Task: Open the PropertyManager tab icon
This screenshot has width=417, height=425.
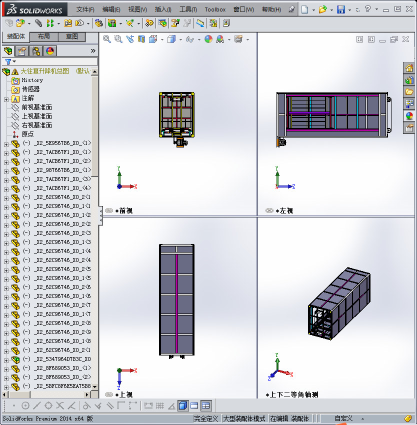Action: [x=22, y=50]
